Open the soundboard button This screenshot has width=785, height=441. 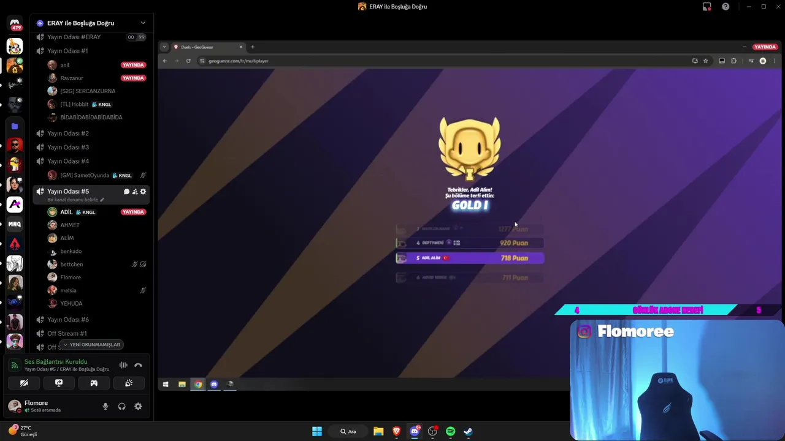pos(129,383)
